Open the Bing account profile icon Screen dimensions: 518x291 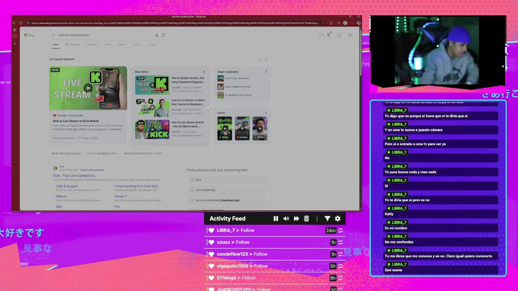tap(339, 35)
